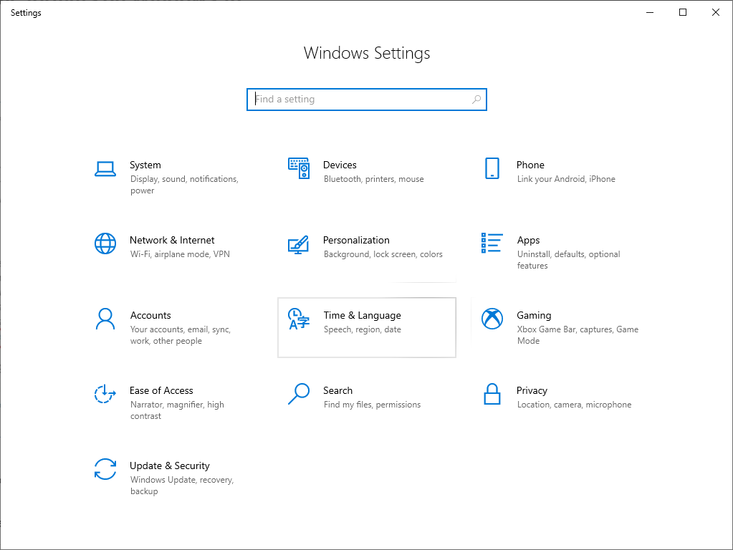Click the magnifier in the search box
This screenshot has width=733, height=550.
click(476, 100)
